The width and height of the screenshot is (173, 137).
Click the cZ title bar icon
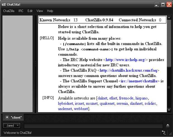4,4
